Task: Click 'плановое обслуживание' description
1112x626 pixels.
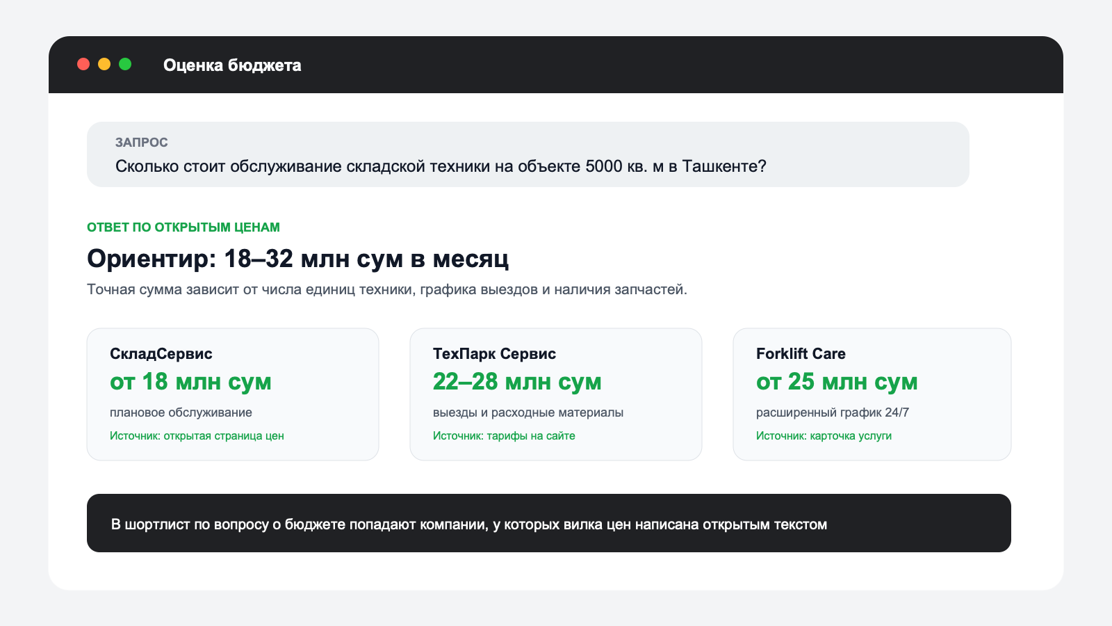Action: [x=181, y=412]
